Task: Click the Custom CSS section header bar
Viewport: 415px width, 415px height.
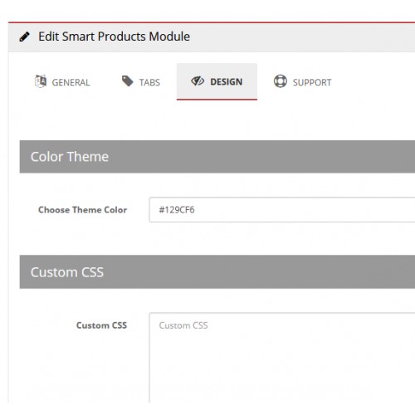Action: click(x=217, y=272)
